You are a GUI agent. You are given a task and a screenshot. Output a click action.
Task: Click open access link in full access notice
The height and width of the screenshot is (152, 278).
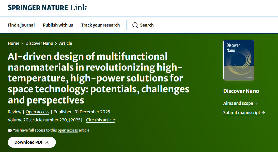(x=68, y=130)
